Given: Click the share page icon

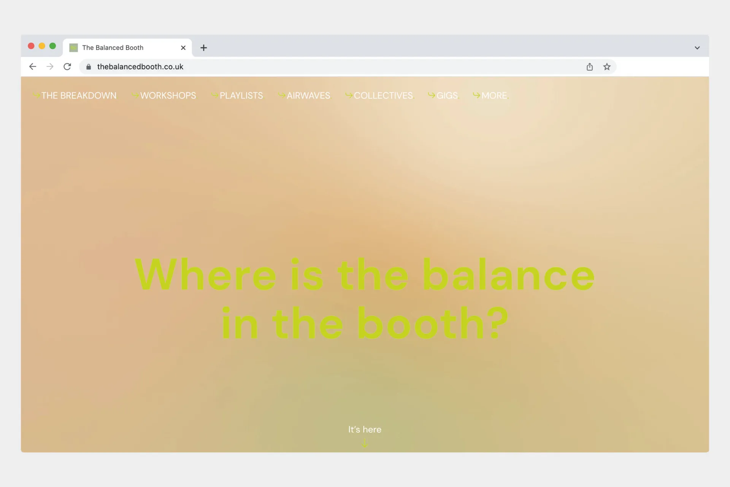Looking at the screenshot, I should (589, 67).
